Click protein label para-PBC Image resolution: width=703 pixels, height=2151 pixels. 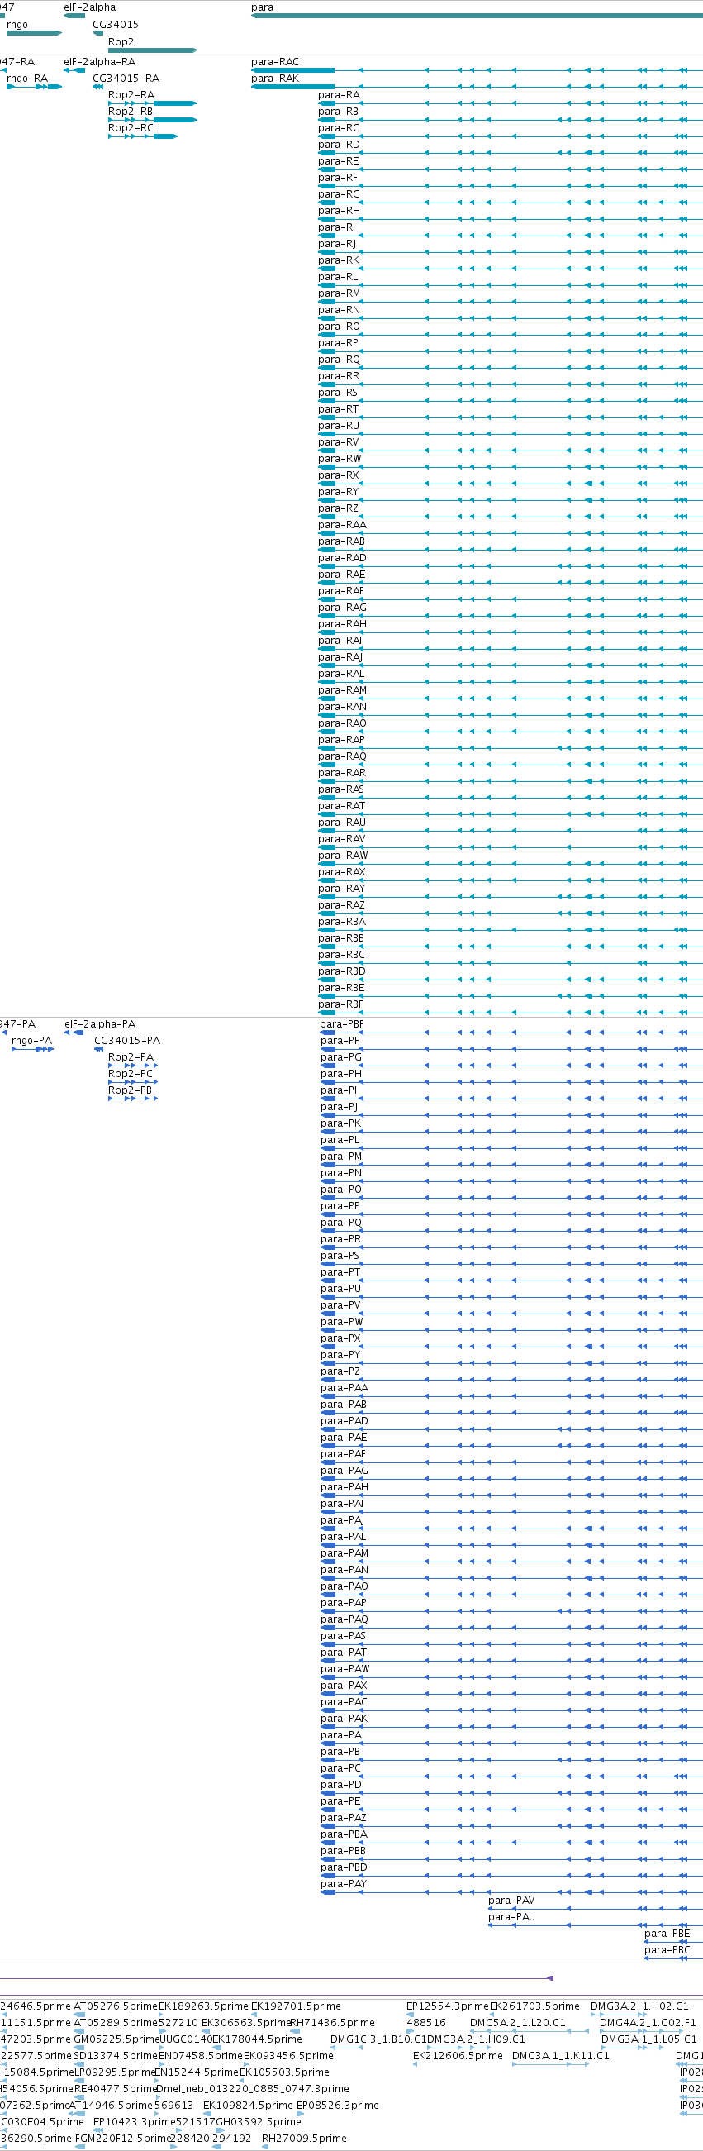(667, 1951)
